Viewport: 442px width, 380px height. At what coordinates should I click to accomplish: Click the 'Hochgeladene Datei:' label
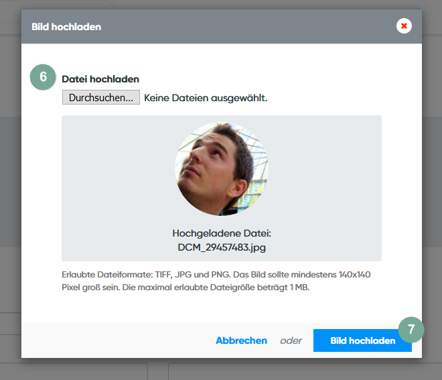click(x=221, y=233)
